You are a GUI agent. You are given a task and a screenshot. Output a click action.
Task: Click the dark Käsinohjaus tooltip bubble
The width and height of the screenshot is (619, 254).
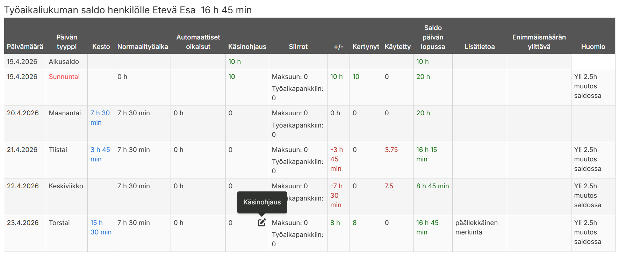tap(262, 202)
